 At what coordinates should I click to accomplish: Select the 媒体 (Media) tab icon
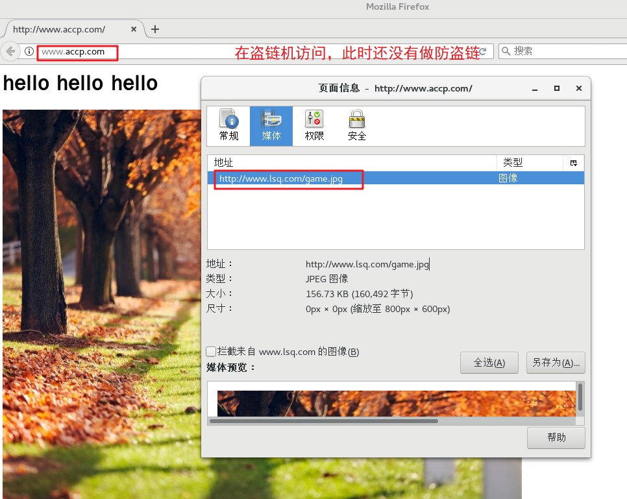coord(271,125)
